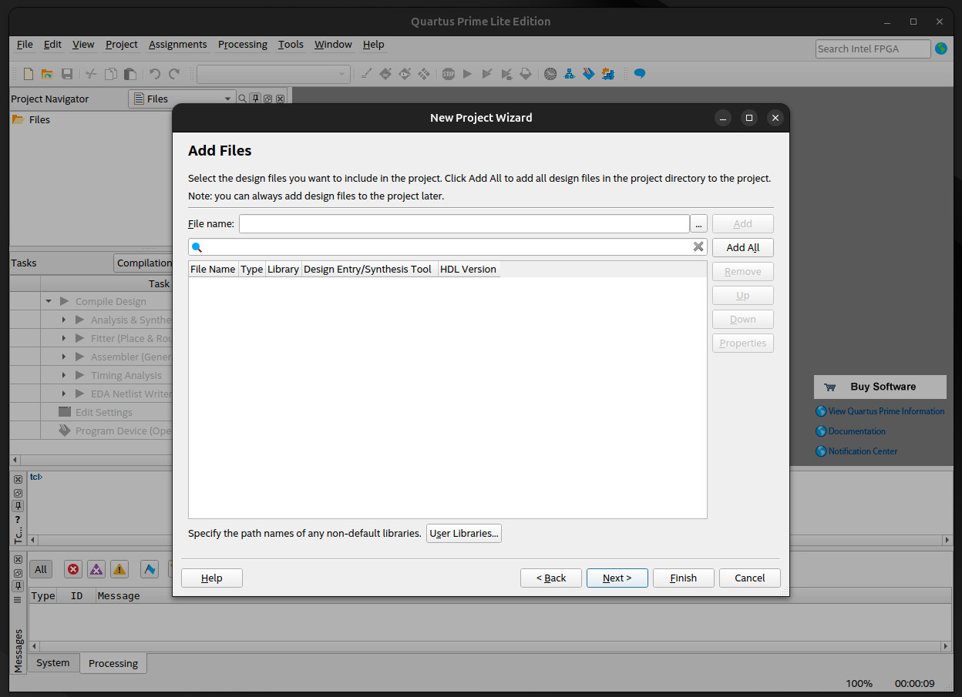Click the browse (...) button beside File name

coord(698,224)
